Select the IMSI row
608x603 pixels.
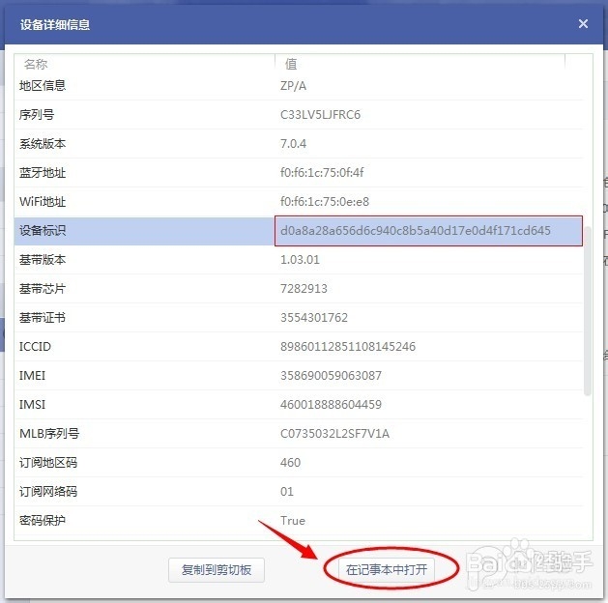[299, 405]
